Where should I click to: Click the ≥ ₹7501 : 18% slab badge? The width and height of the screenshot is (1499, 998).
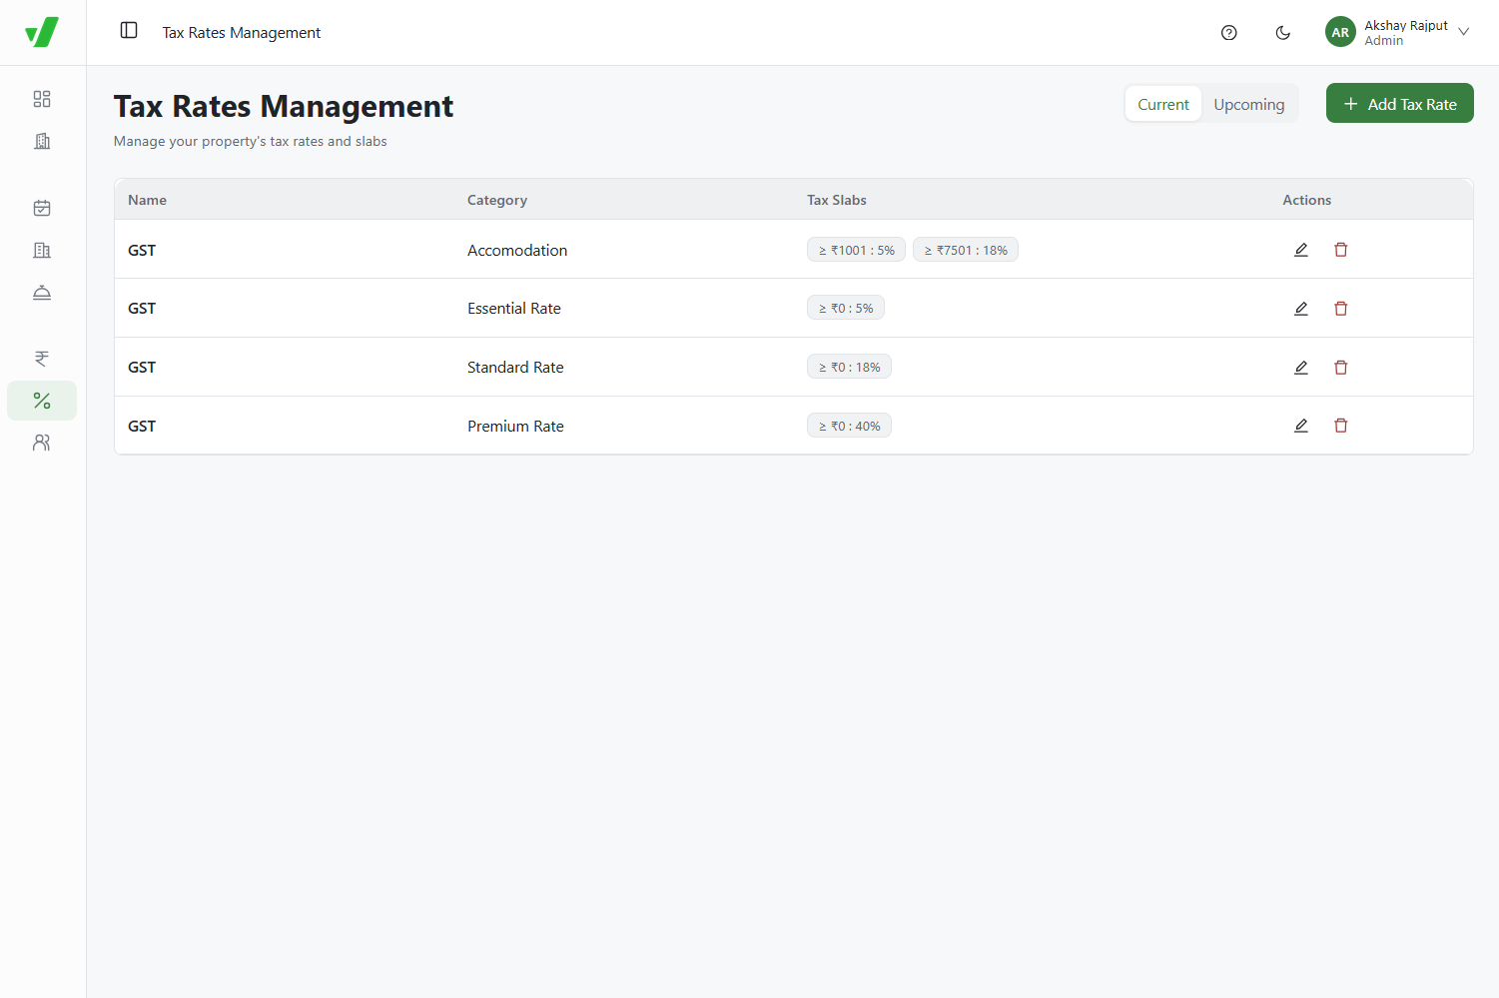point(966,250)
